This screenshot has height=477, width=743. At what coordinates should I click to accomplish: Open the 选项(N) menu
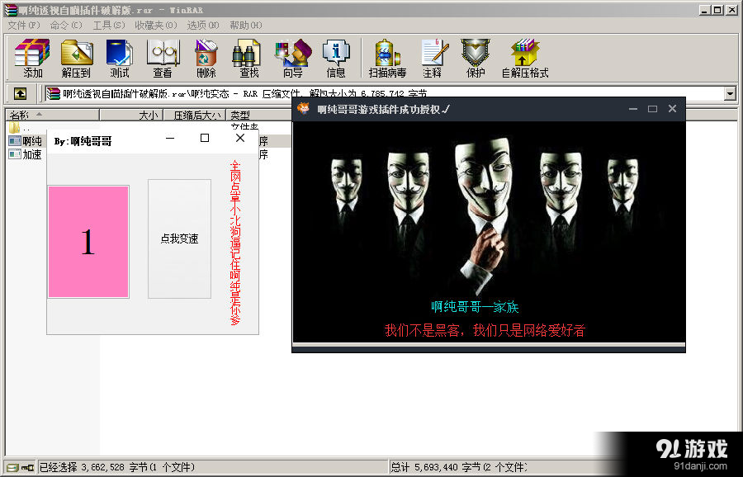click(203, 25)
